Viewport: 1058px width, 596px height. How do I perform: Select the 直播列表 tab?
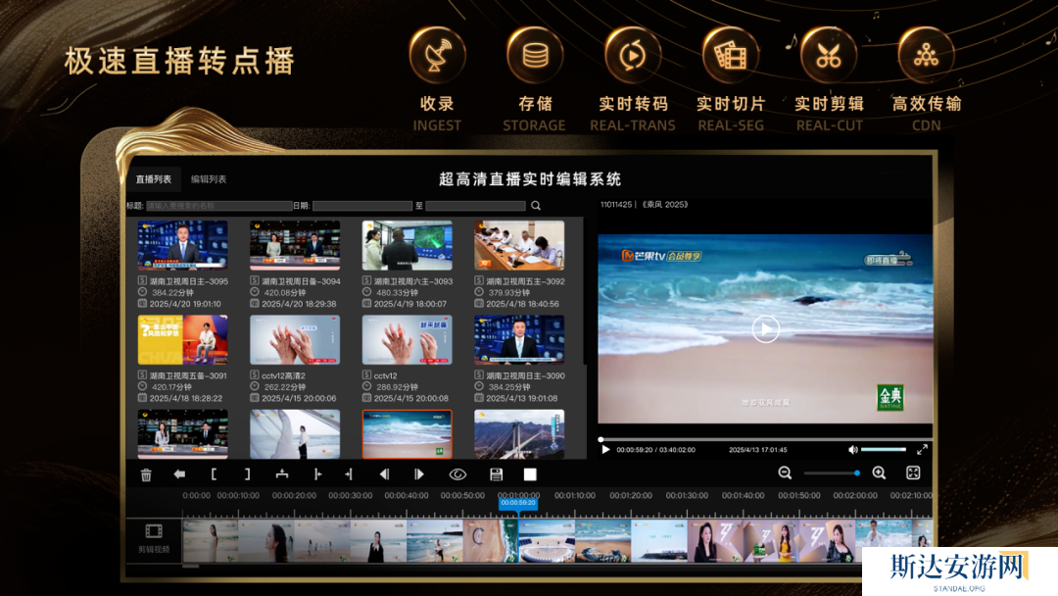point(154,179)
